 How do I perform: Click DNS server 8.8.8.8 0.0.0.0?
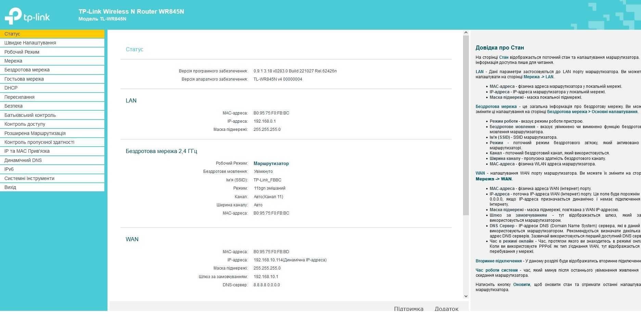(x=267, y=285)
